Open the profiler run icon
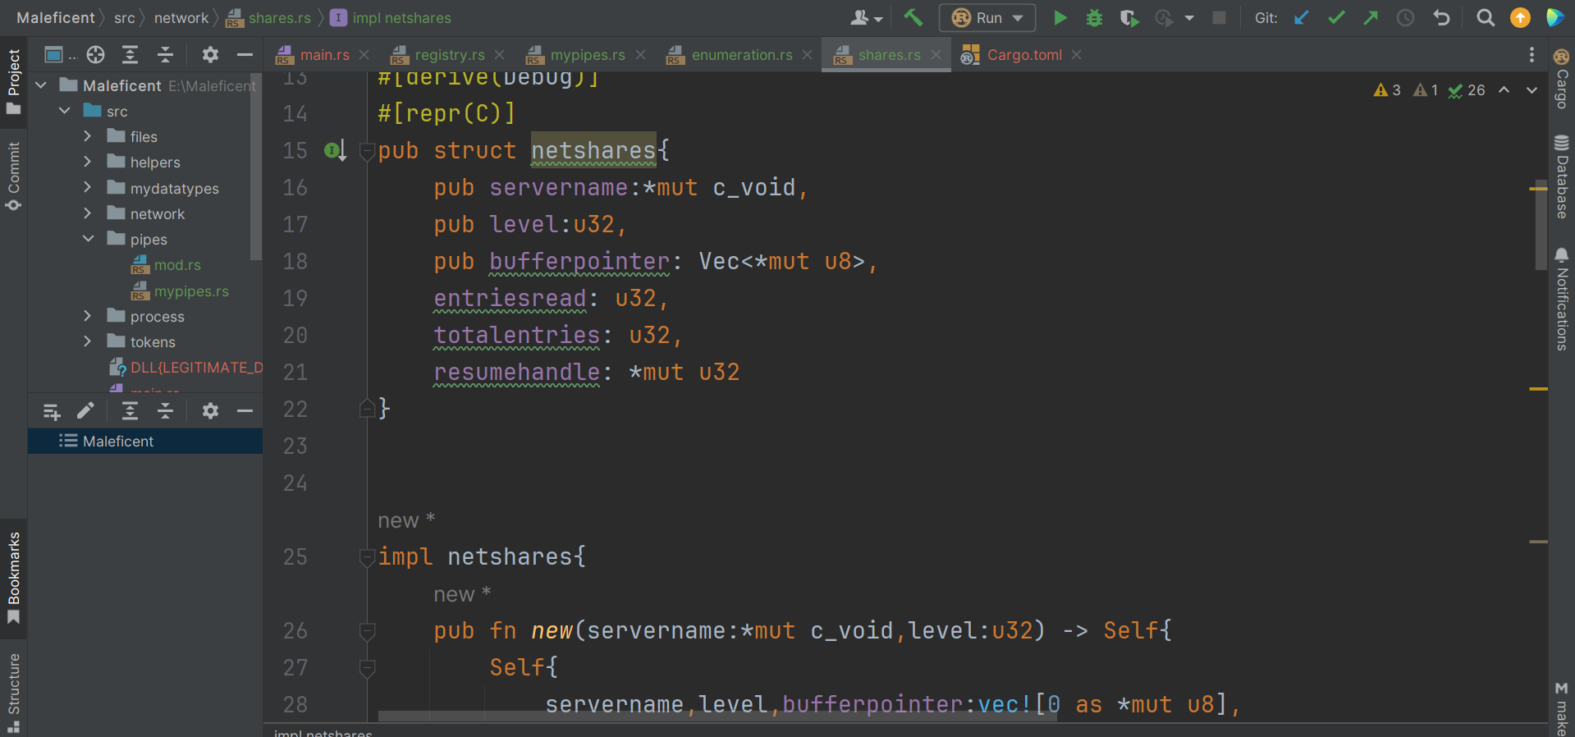Viewport: 1575px width, 737px height. coord(1165,17)
